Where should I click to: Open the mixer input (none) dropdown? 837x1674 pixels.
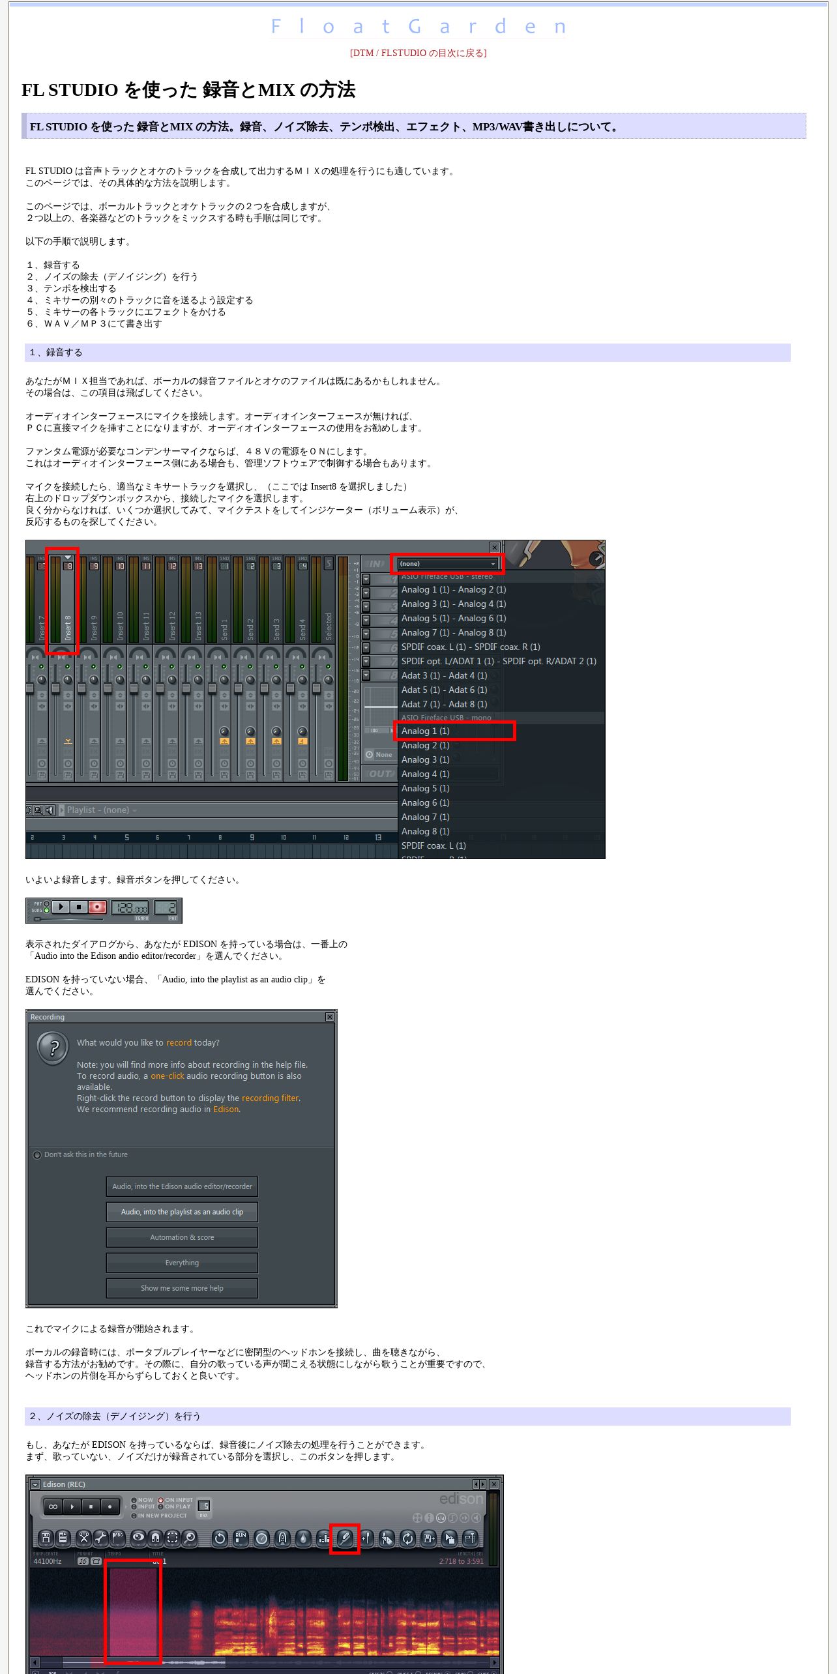pos(447,564)
